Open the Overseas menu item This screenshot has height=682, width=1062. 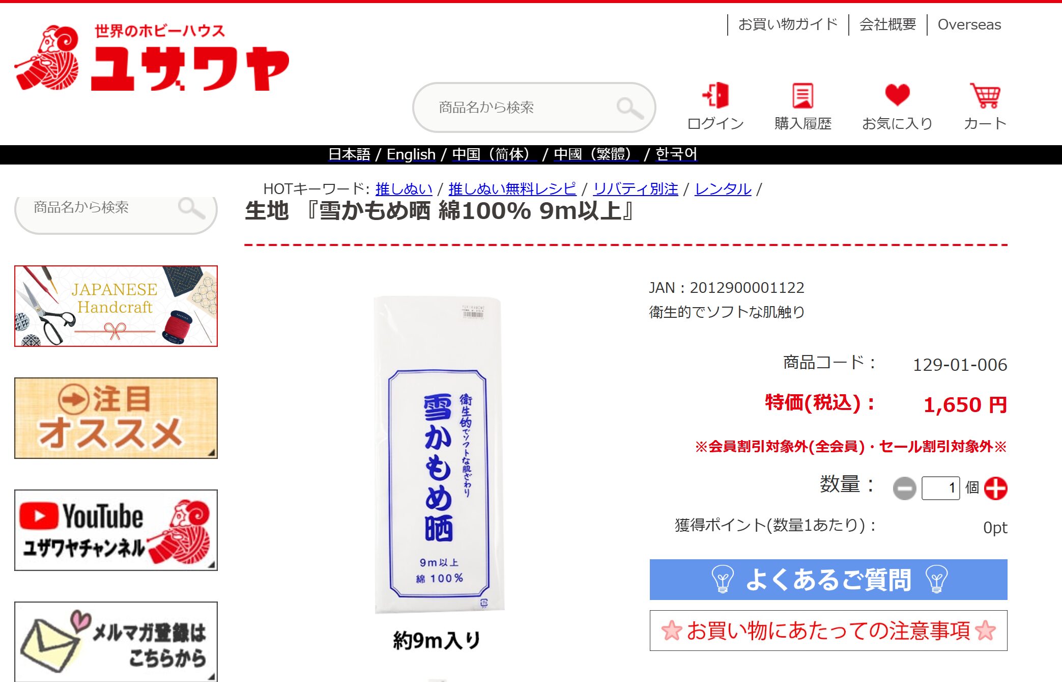[x=969, y=24]
